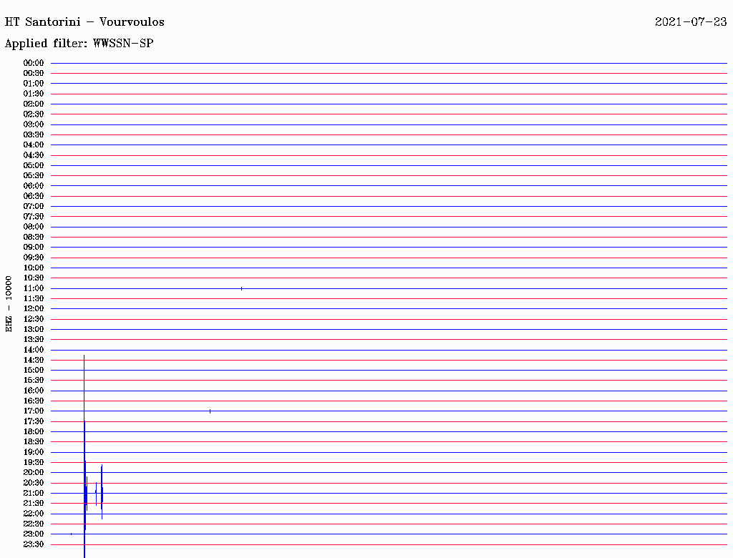Click the '16:00' time label
The image size is (733, 558).
pos(34,391)
